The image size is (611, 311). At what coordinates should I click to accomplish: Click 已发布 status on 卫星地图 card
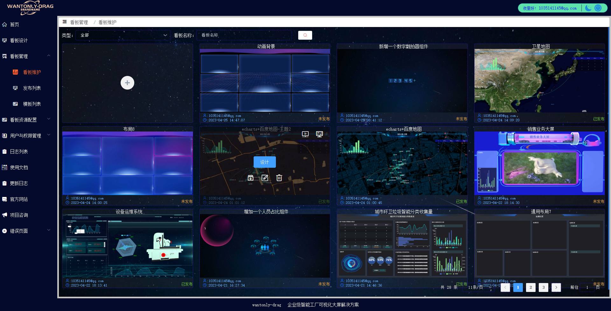[x=599, y=119]
